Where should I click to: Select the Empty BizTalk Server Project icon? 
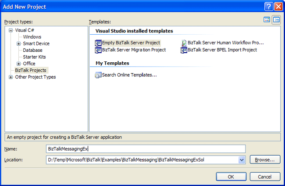click(98, 43)
